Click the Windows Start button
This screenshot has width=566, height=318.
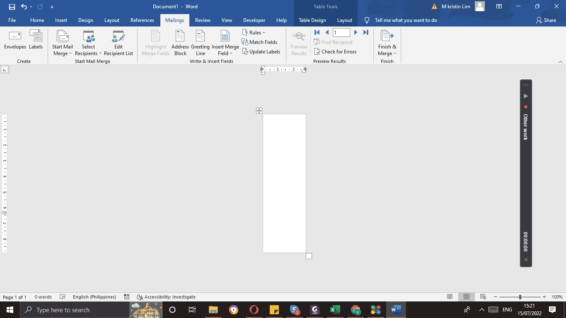(10, 310)
